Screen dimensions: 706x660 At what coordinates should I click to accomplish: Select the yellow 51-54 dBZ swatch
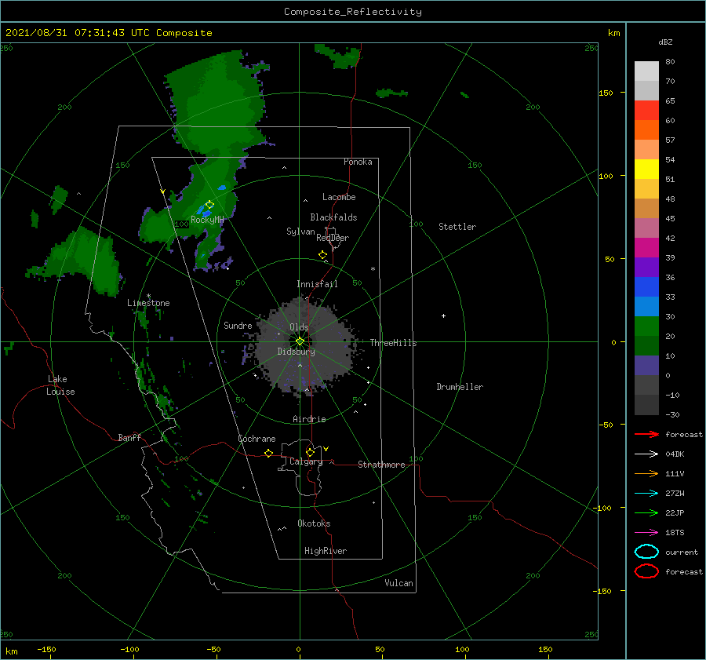click(646, 169)
